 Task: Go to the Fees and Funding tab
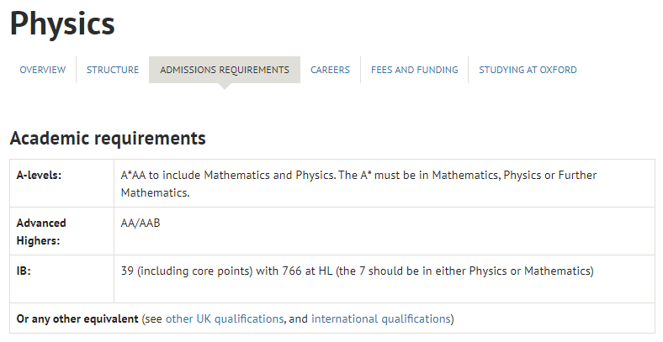click(414, 70)
